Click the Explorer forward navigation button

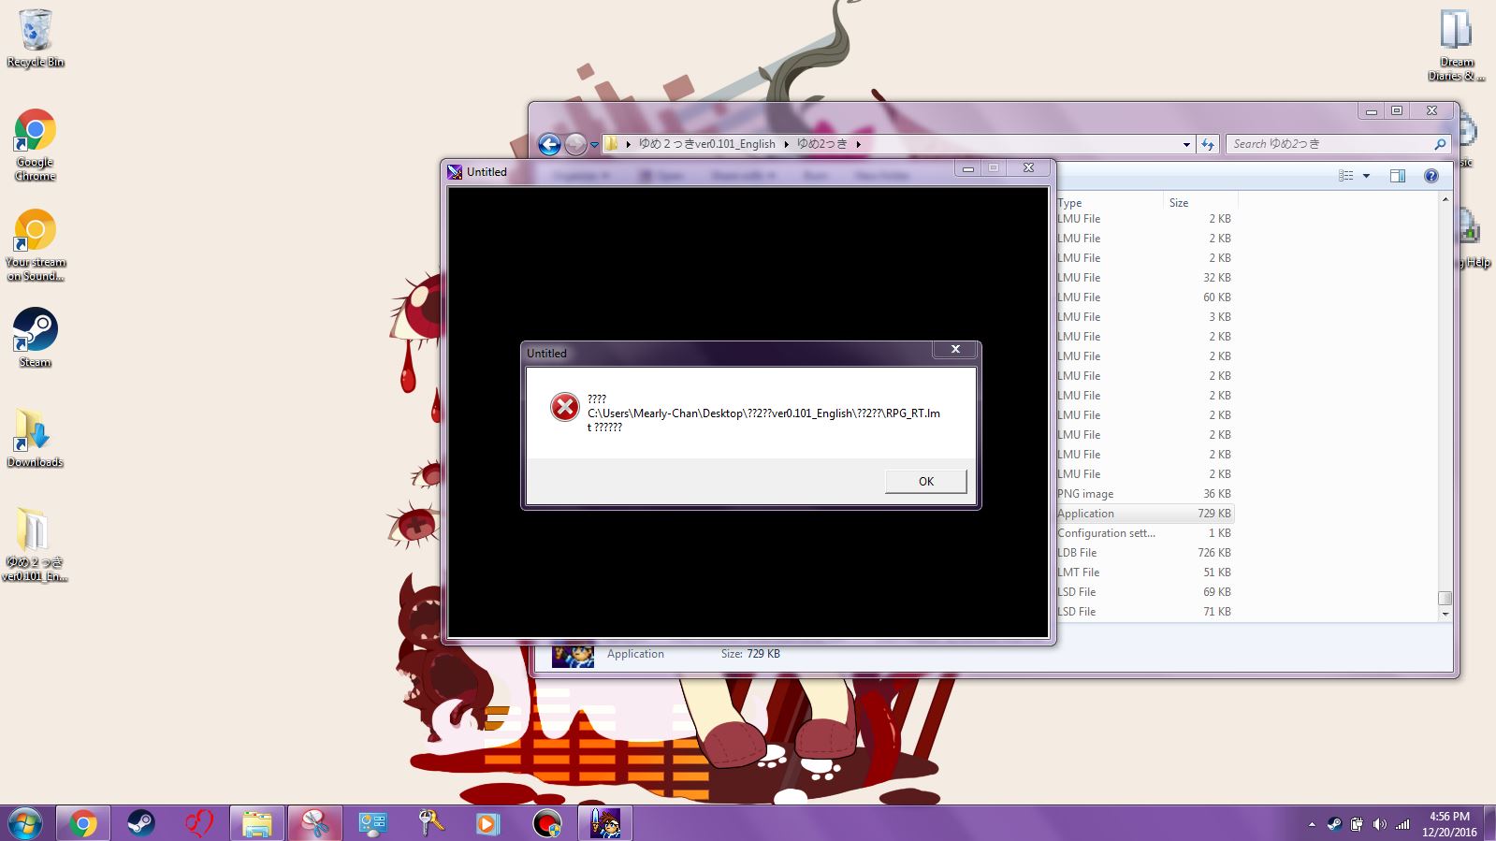tap(575, 144)
